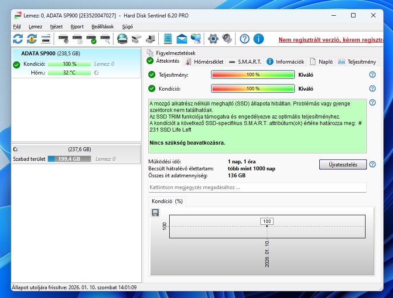Viewport: 393px width, 298px height.
Task: Select the ADATA SP900 disk entry
Action: point(76,63)
